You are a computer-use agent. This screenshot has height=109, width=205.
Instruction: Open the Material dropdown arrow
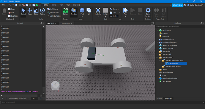pos(98,17)
